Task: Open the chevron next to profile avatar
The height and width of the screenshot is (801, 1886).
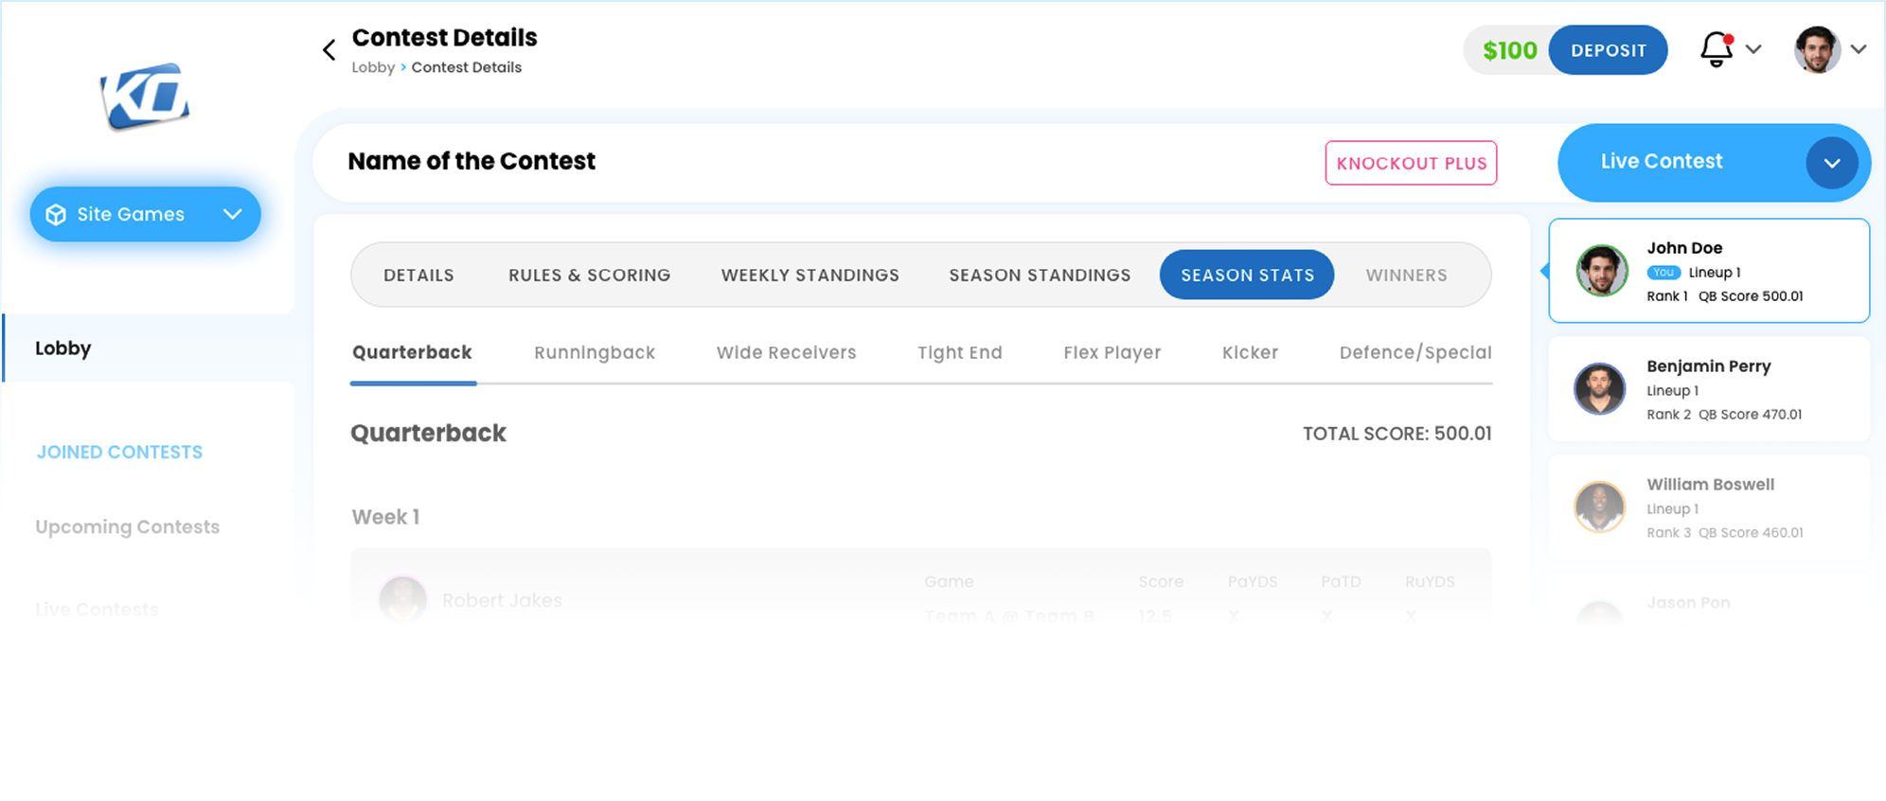Action: (1859, 49)
